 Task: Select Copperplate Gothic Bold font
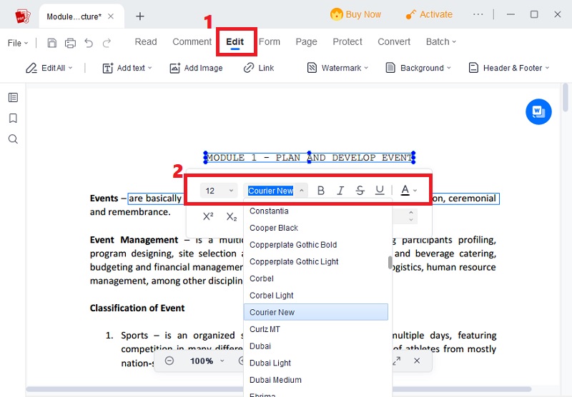pyautogui.click(x=316, y=245)
